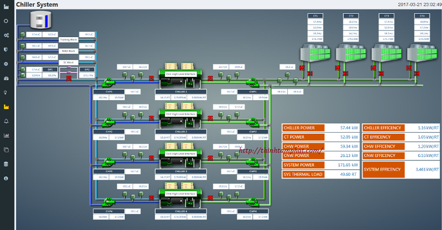Open the gears settings icon in sidebar
This screenshot has width=442, height=230.
[6, 35]
